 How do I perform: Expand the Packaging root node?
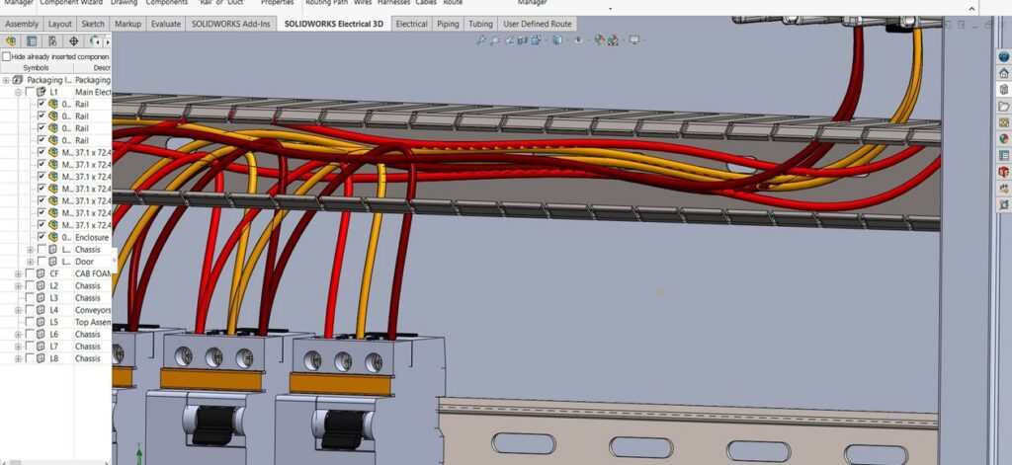click(x=6, y=80)
